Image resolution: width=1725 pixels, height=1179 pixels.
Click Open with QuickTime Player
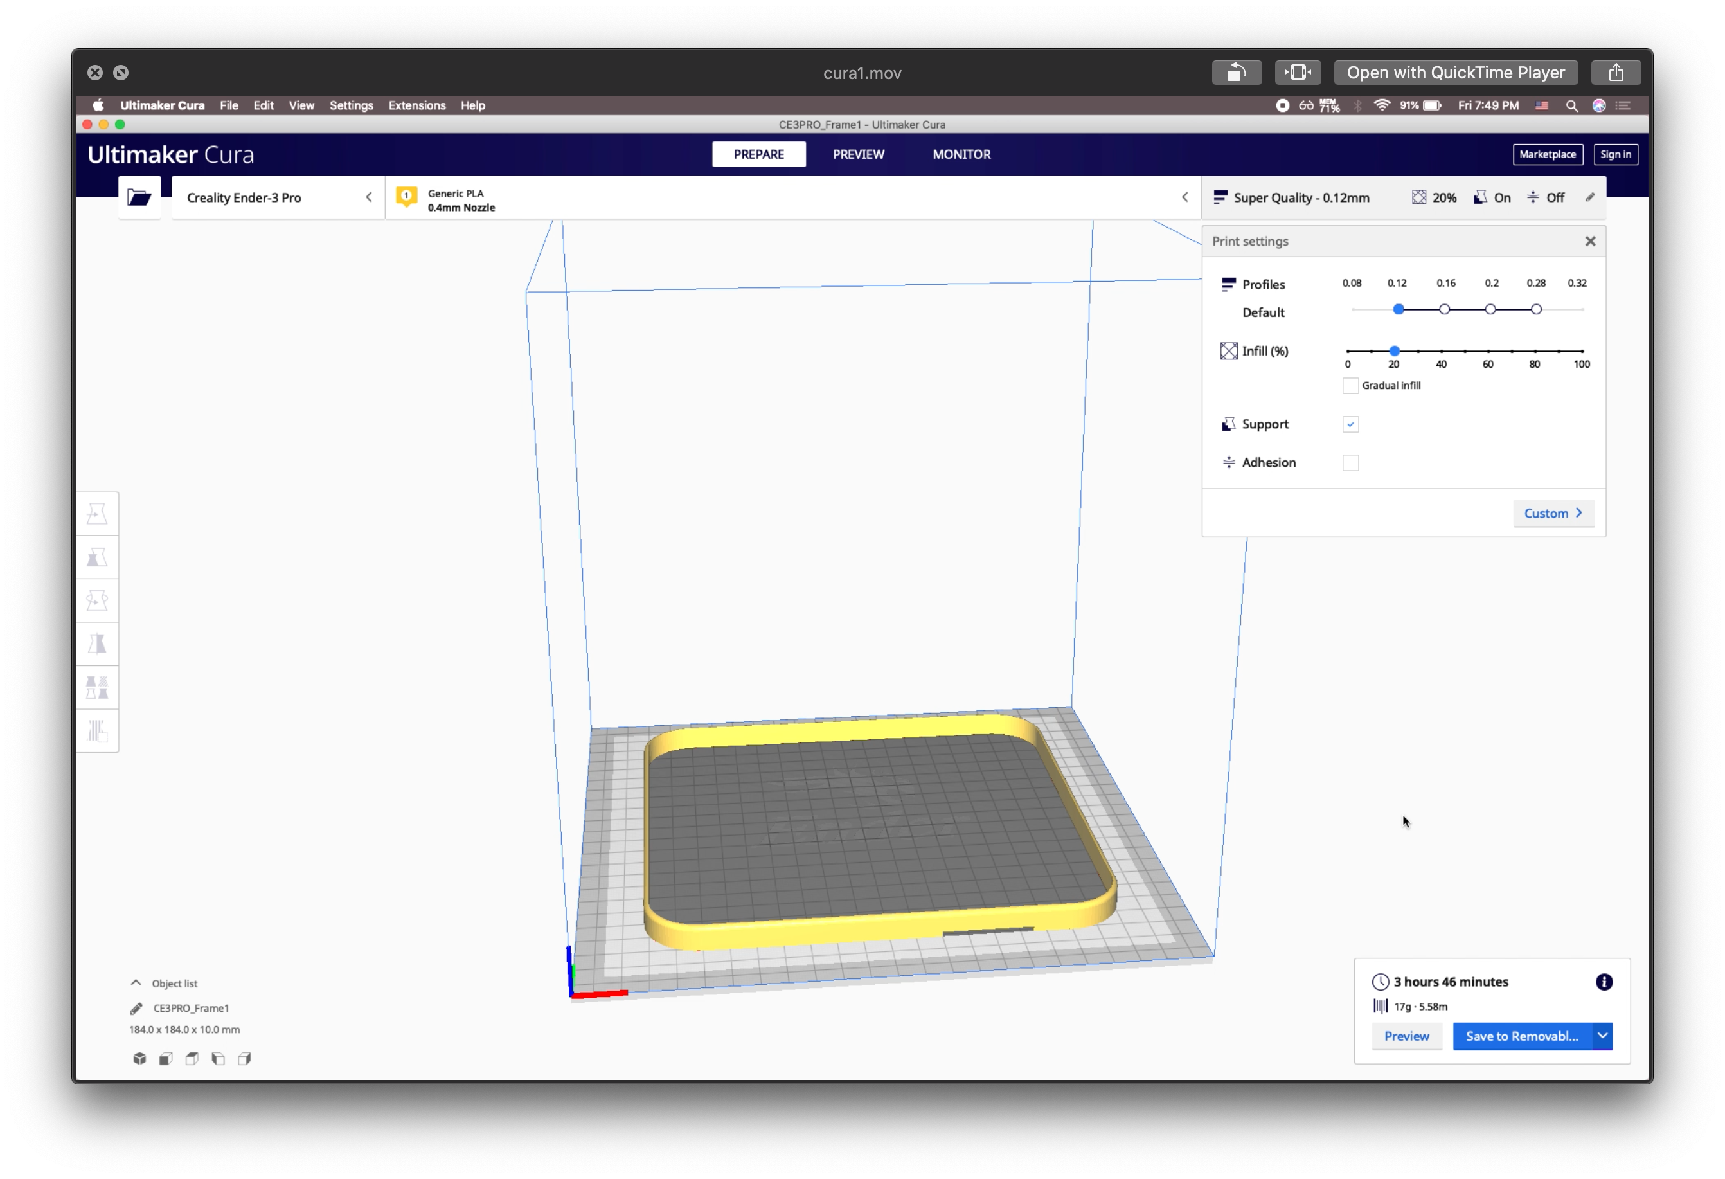(1456, 73)
